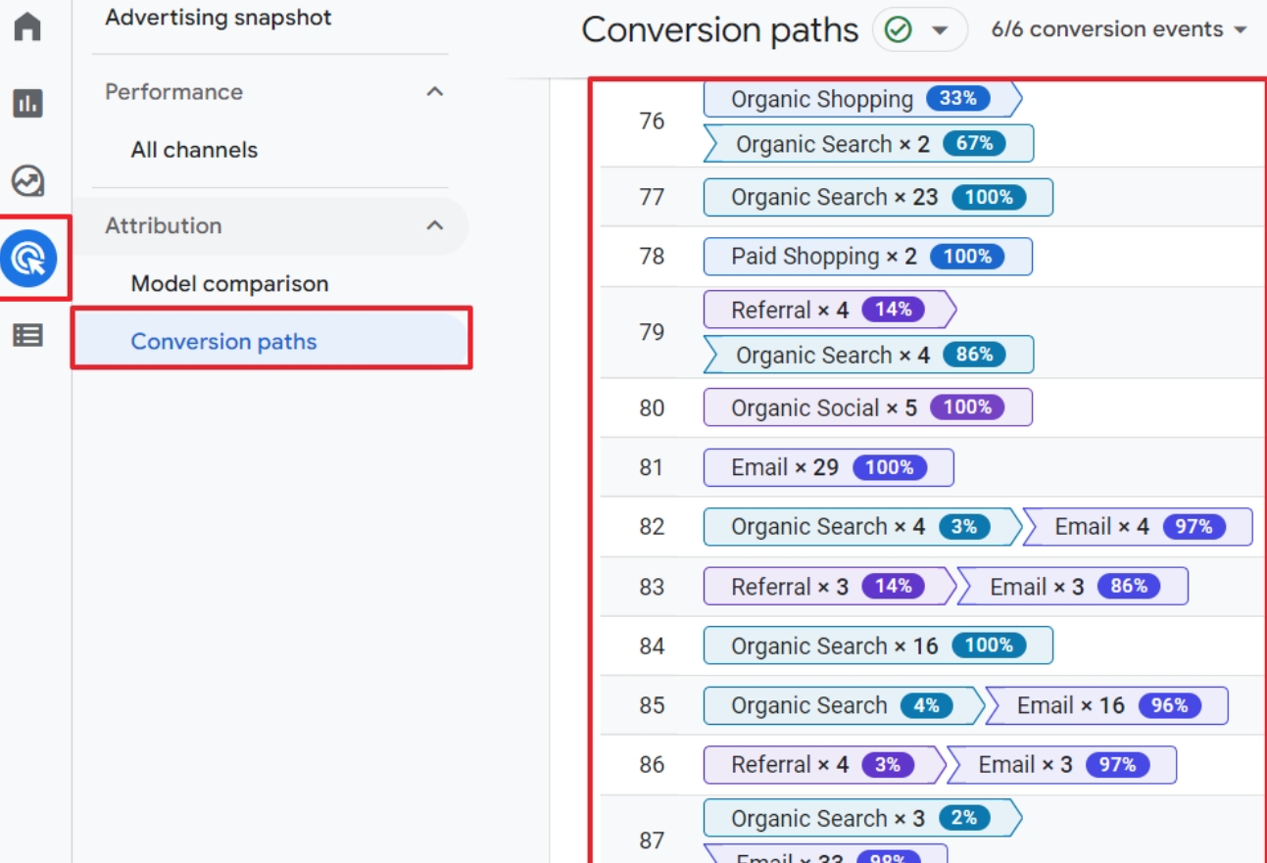Open the Home icon in sidebar
The width and height of the screenshot is (1267, 863).
tap(27, 25)
